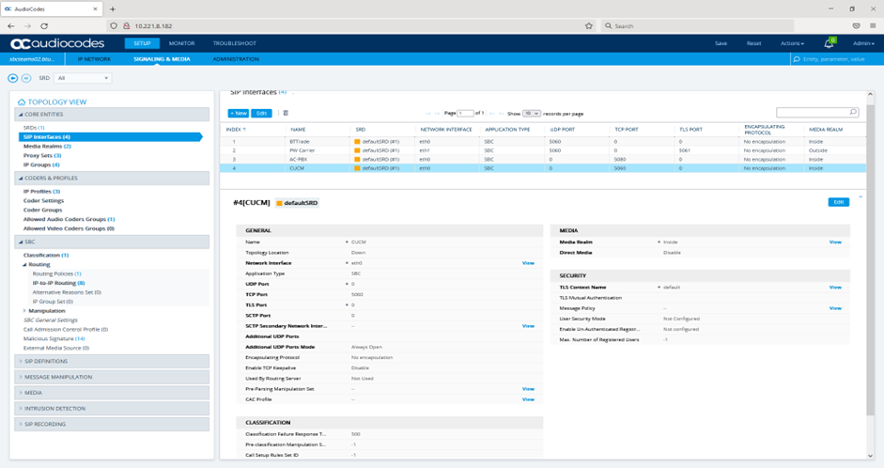Screen dimensions: 884x468
Task: Collapse the Coders & Profiles section
Action: [112, 179]
